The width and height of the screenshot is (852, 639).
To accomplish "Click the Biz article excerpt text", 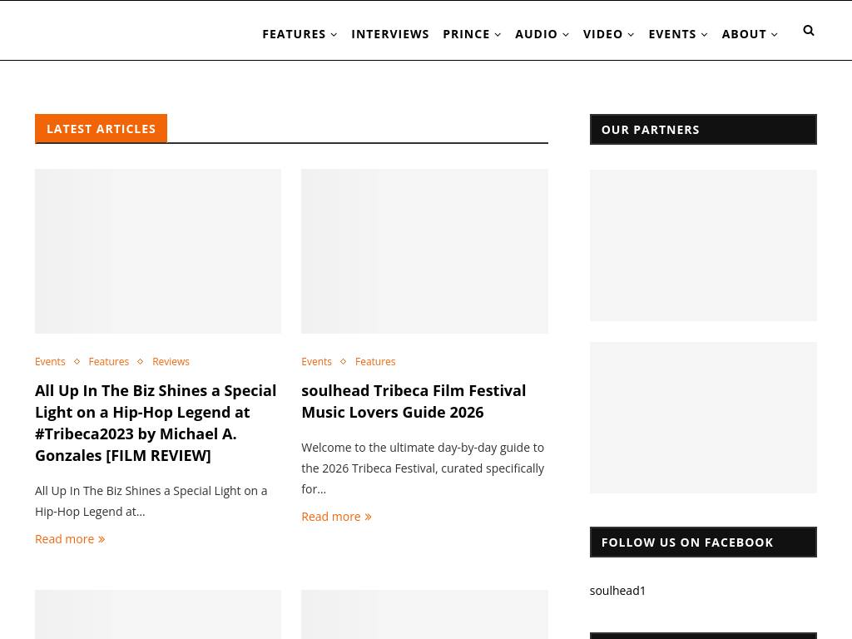I will click(x=151, y=501).
